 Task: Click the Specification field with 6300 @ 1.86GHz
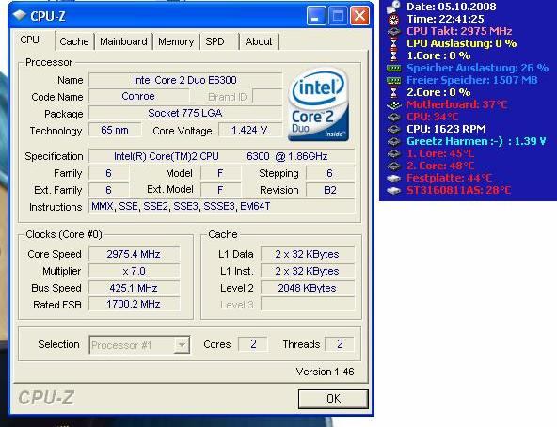point(221,156)
